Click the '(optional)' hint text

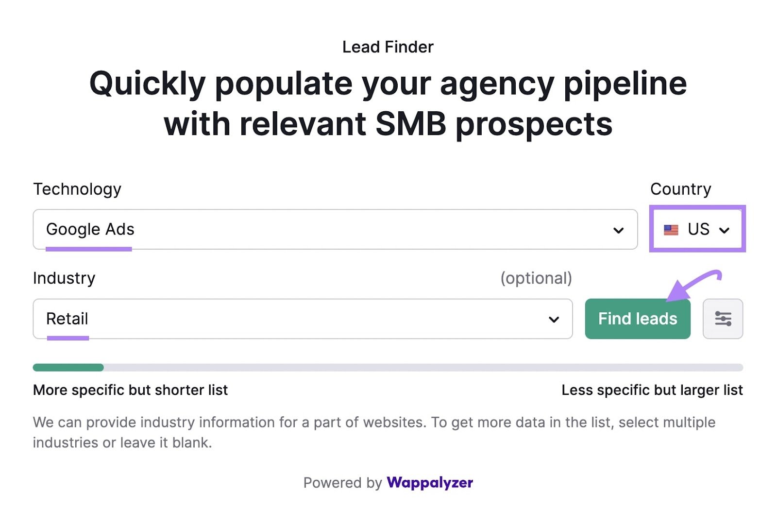536,278
